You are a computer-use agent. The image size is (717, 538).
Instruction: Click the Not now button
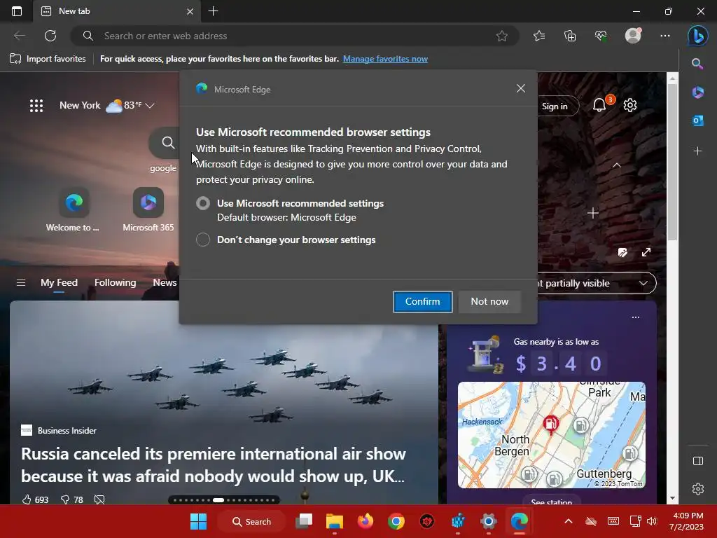tap(489, 301)
